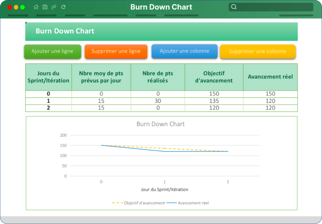Screen dimensions: 322x224
Task: Select the Avancement réel column header
Action: [270, 77]
